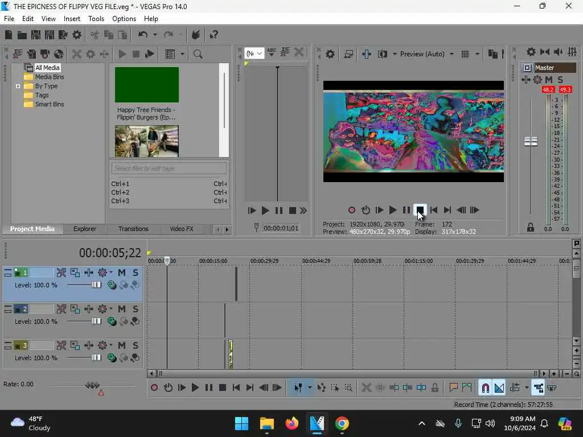Screen dimensions: 583x437
Task: Click the What's This help icon
Action: pos(214,35)
